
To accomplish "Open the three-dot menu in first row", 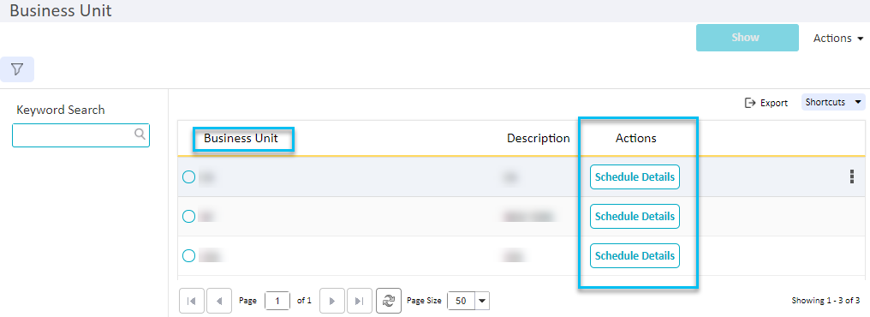I will pos(852,176).
